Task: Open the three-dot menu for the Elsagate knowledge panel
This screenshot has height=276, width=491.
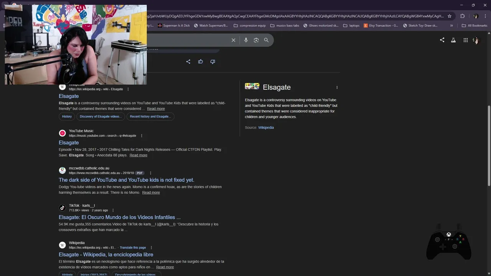Action: pyautogui.click(x=337, y=87)
